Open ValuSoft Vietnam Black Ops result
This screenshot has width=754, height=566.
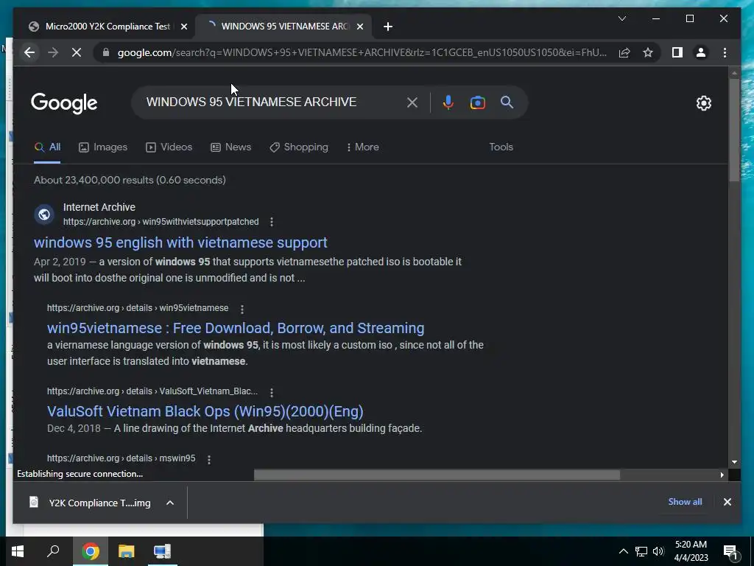(x=205, y=411)
